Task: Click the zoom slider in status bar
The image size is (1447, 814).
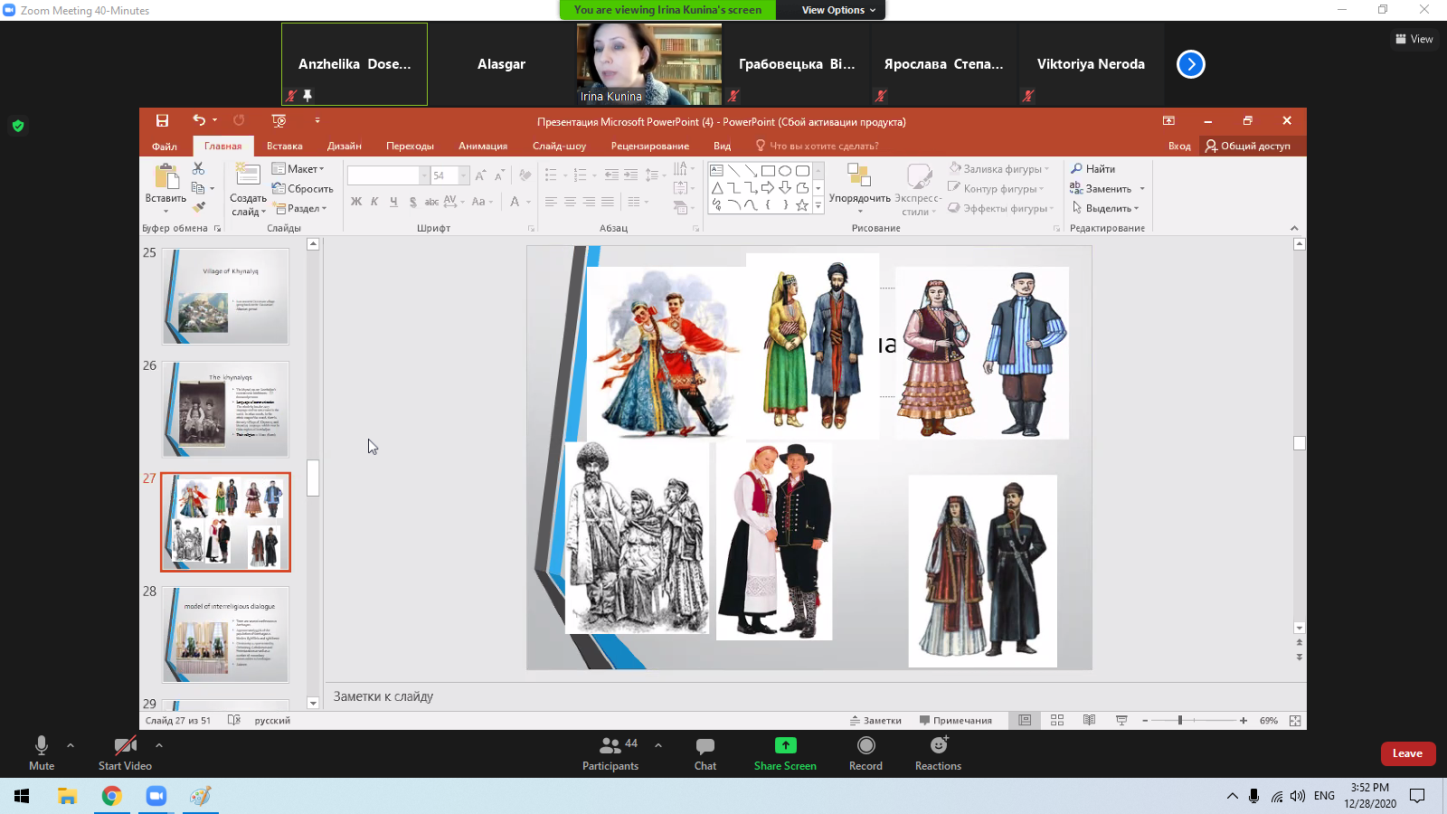Action: tap(1180, 721)
